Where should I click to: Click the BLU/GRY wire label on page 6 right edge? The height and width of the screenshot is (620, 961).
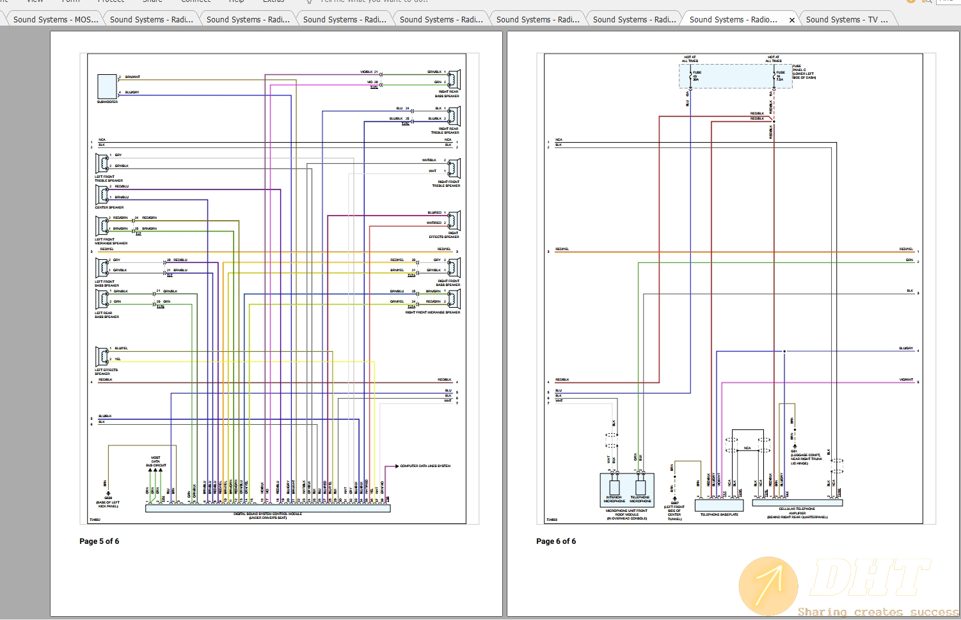click(906, 348)
